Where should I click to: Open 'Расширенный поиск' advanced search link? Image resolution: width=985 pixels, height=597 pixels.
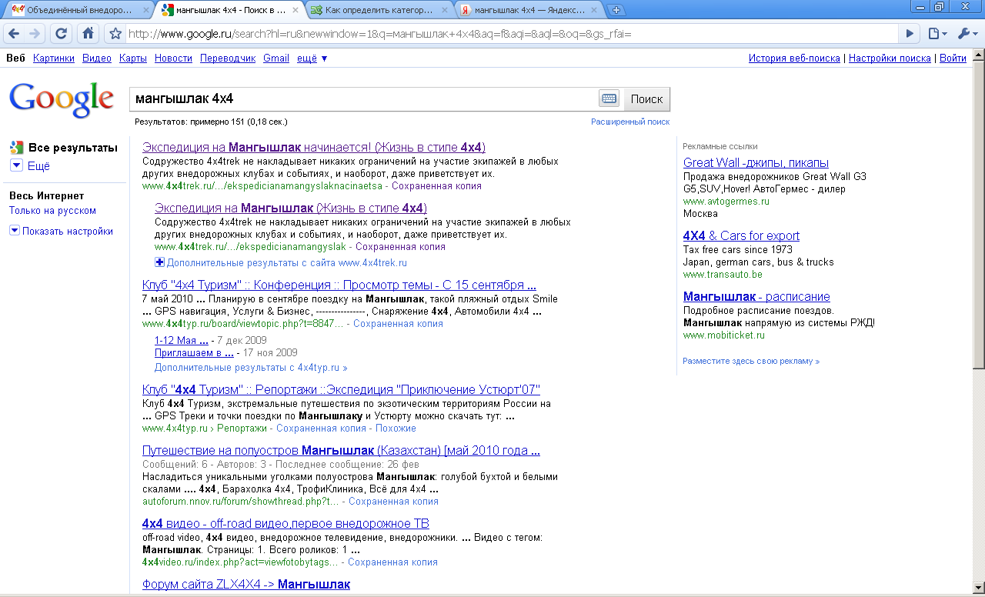pyautogui.click(x=629, y=122)
